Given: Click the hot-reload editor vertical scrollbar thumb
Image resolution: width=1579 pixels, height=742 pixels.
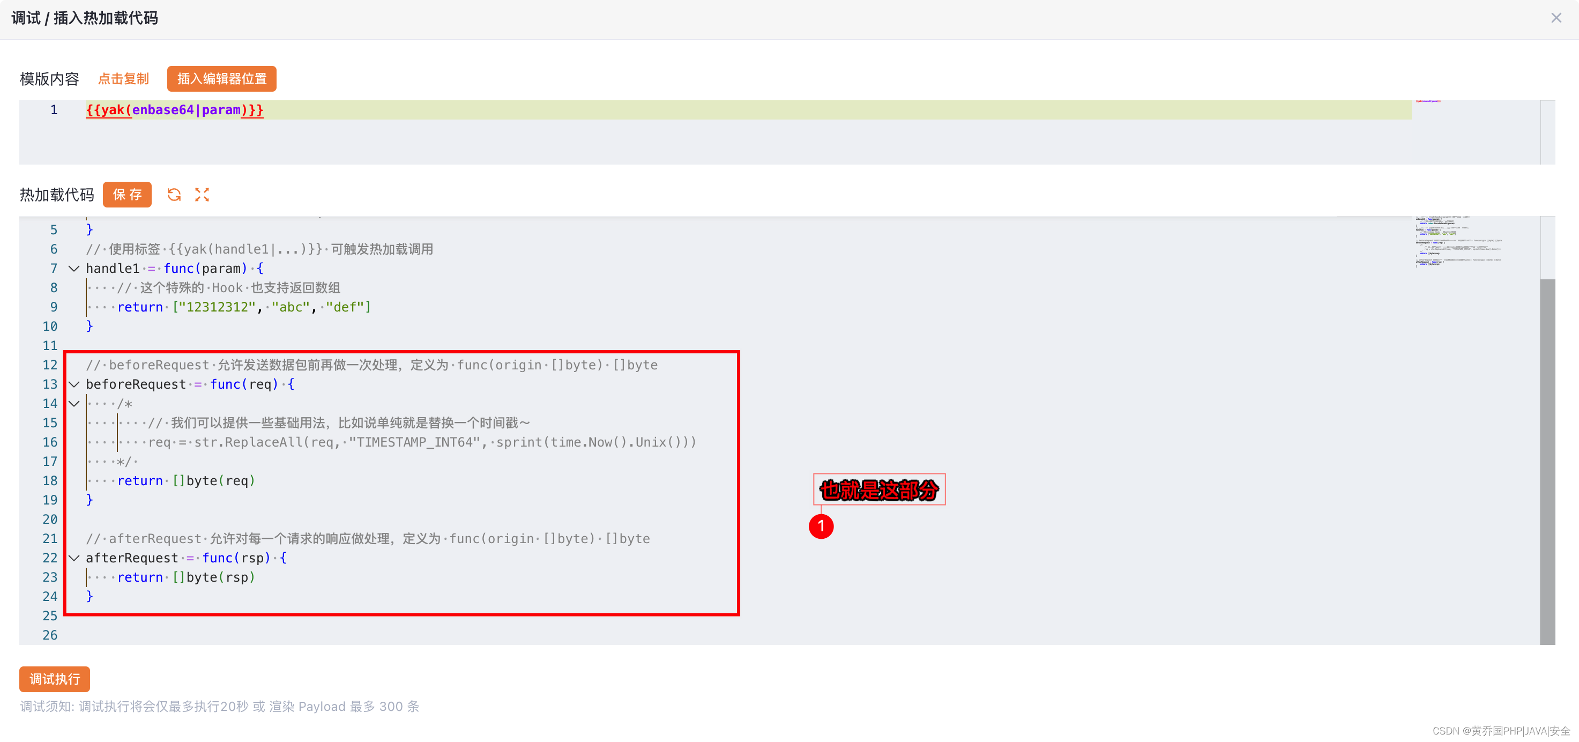Looking at the screenshot, I should [1547, 461].
